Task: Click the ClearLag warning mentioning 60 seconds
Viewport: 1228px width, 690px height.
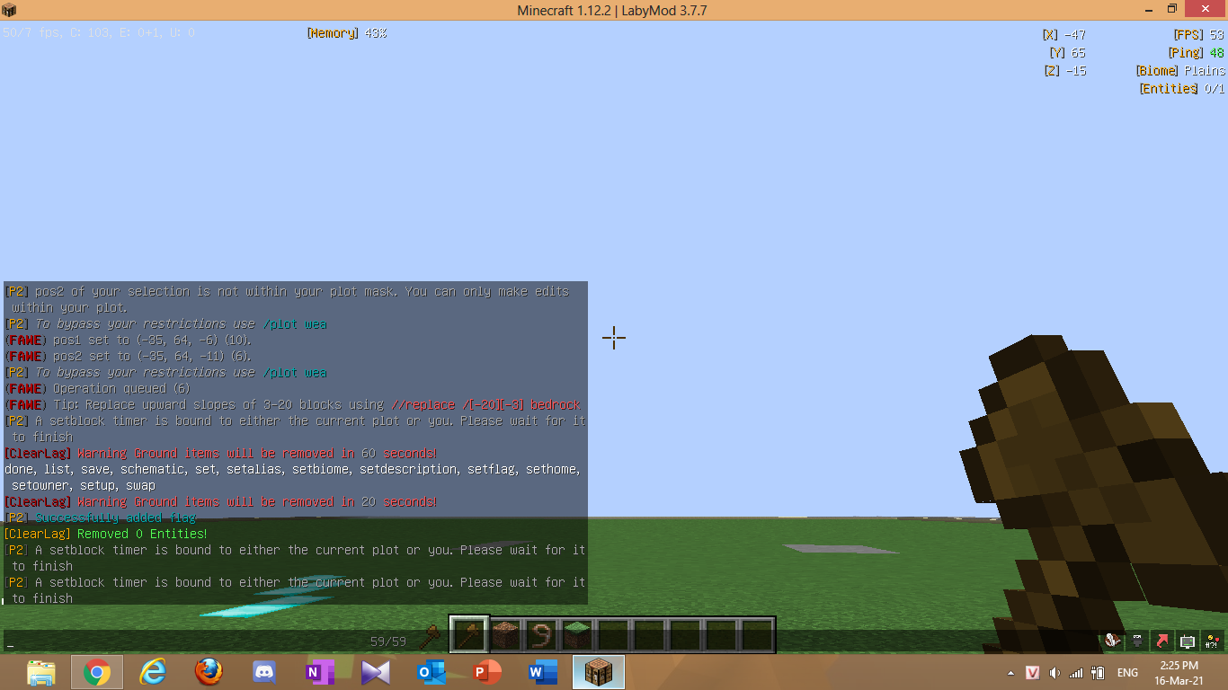Action: pos(221,454)
